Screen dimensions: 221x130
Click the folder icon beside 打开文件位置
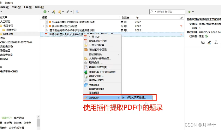[86, 45]
